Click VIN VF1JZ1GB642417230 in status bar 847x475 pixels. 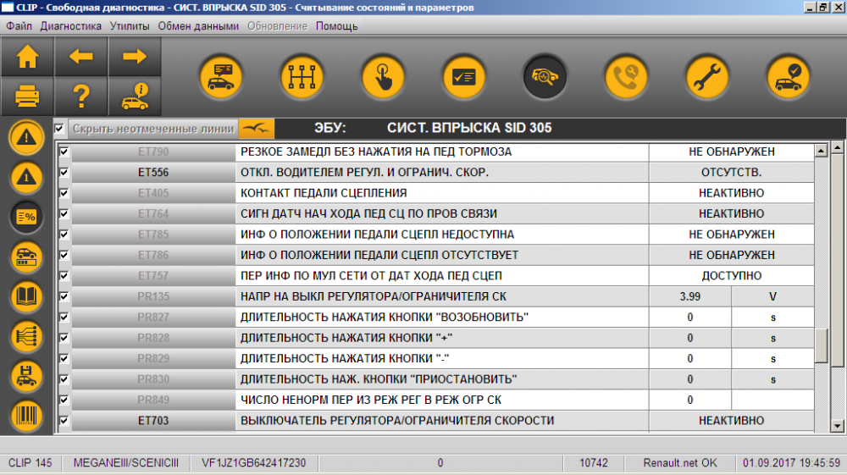tap(254, 462)
